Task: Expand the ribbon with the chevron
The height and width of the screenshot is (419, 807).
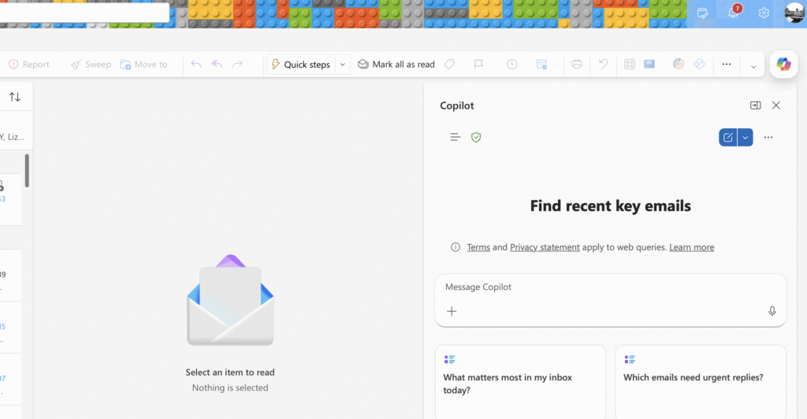Action: pyautogui.click(x=753, y=67)
